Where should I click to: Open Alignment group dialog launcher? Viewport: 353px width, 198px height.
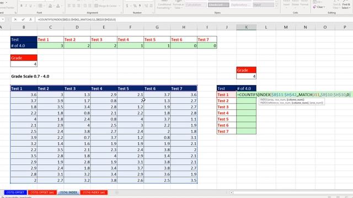121,13
